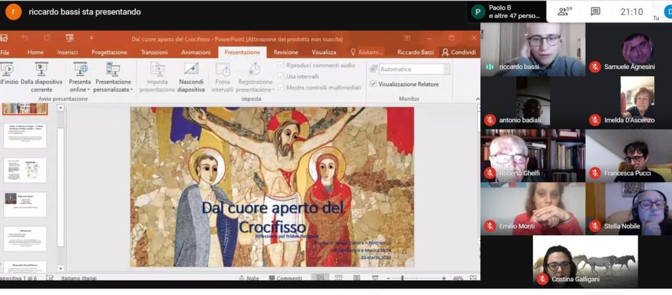The width and height of the screenshot is (672, 295).
Task: Click the muted mic icon for Cristina Galligani
Action: point(543,279)
